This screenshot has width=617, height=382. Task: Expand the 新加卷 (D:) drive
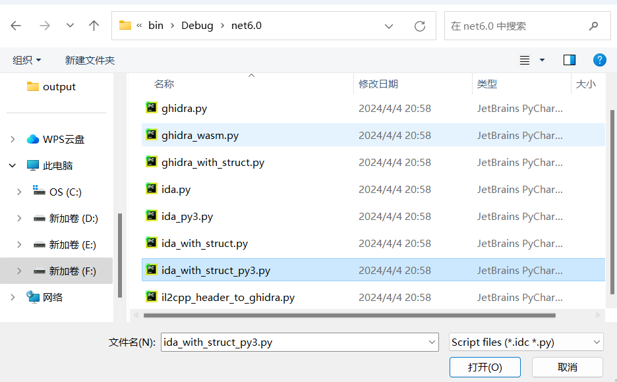coord(19,218)
